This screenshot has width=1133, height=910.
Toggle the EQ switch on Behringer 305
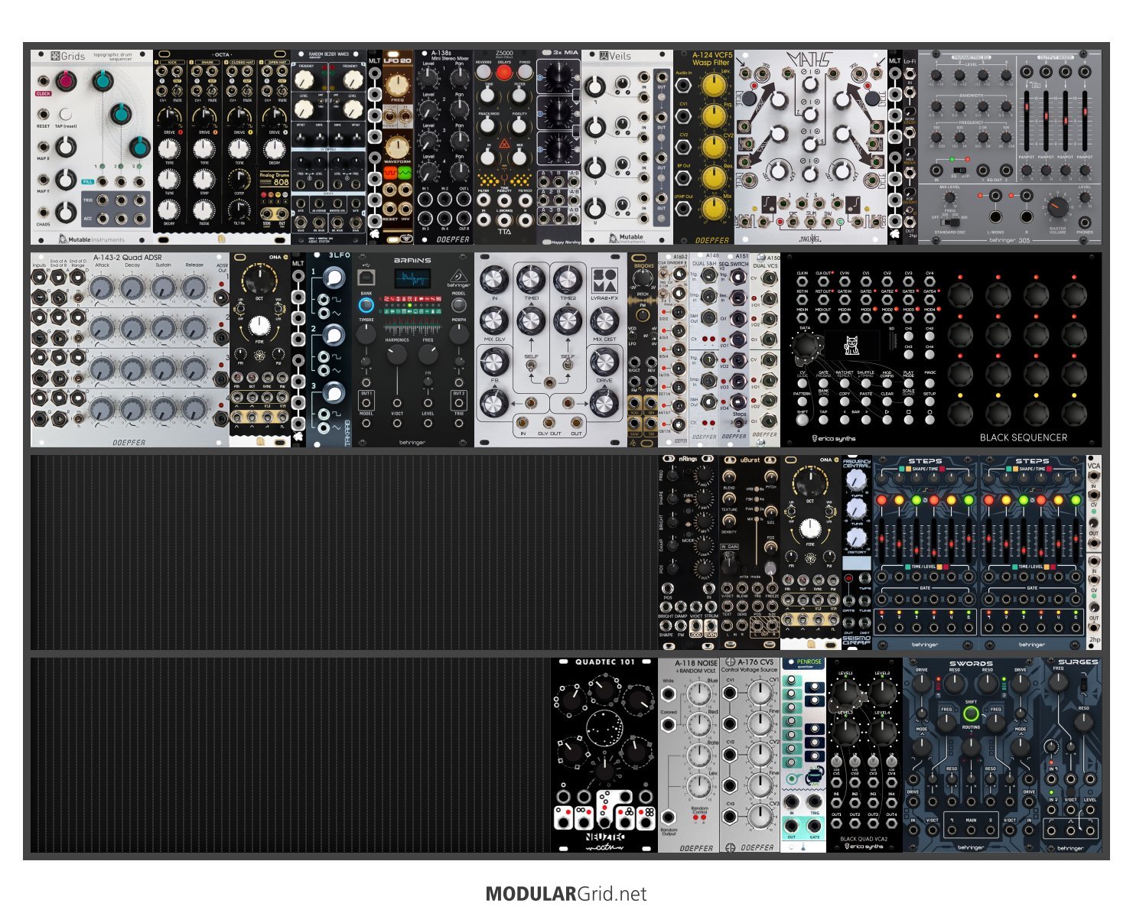(x=959, y=169)
